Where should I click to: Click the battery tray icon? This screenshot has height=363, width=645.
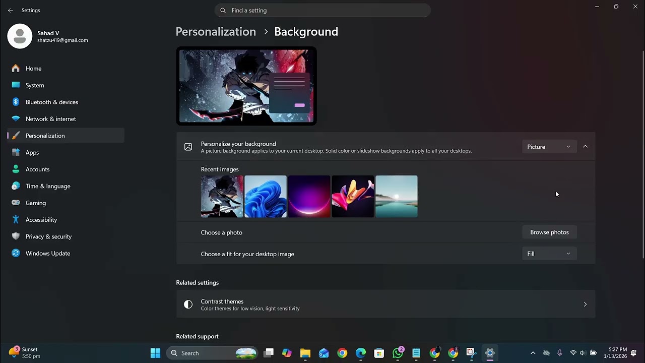point(593,353)
